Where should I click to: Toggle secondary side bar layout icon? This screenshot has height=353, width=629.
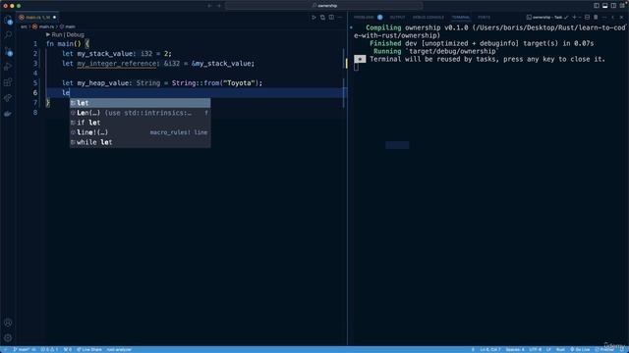[x=613, y=6]
